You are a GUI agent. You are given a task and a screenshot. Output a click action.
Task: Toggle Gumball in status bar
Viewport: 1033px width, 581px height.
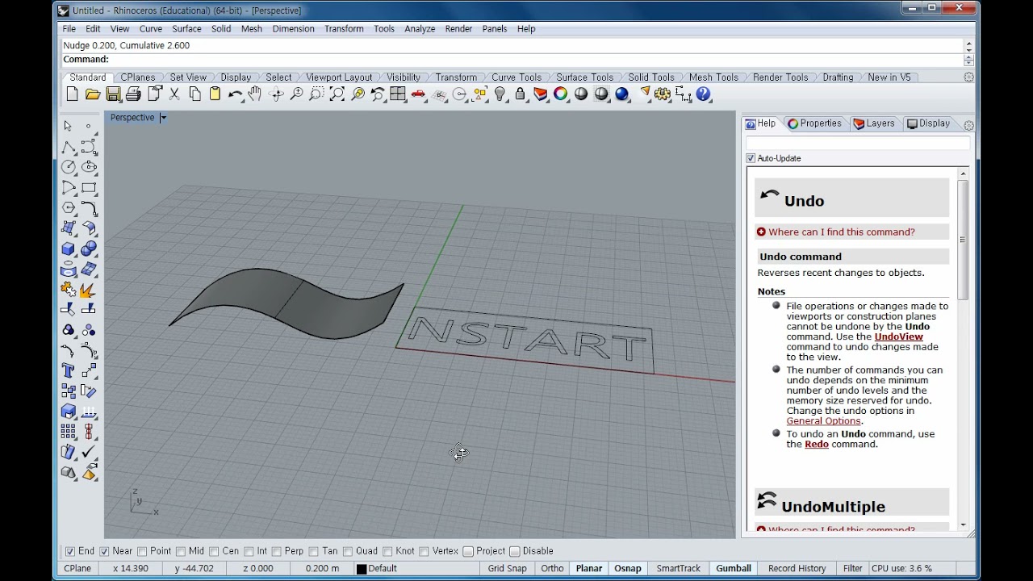click(734, 568)
